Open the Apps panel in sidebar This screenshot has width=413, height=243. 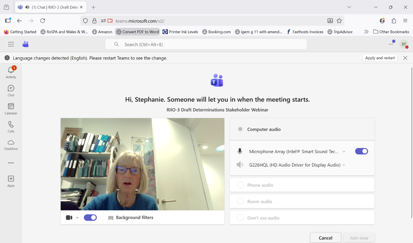pos(11,181)
